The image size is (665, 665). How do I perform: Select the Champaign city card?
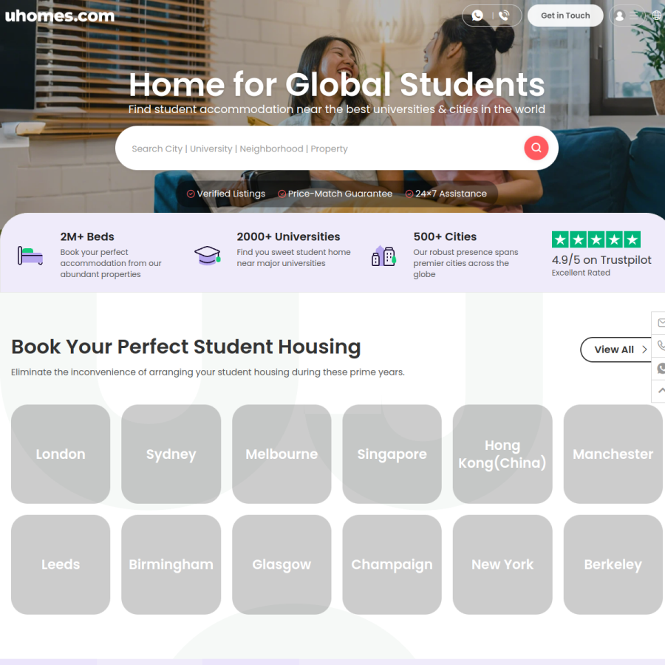point(392,565)
